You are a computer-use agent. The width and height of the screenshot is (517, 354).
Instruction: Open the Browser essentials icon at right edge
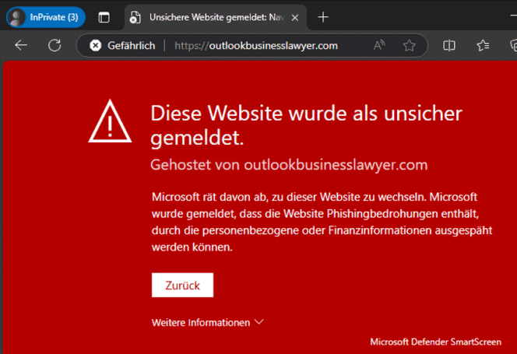click(x=513, y=45)
